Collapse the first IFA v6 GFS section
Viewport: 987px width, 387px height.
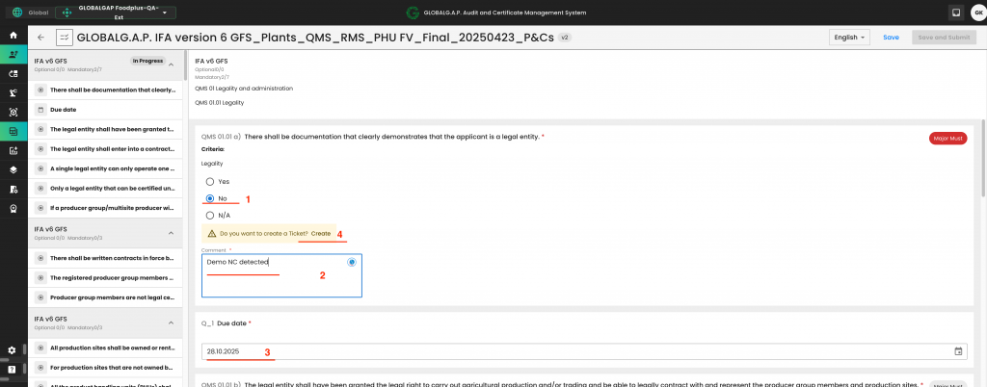171,64
